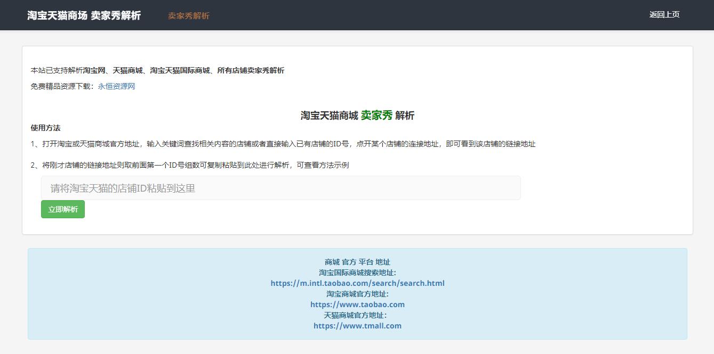The height and width of the screenshot is (354, 714).
Task: Click the 使用方法 label
Action: 46,128
